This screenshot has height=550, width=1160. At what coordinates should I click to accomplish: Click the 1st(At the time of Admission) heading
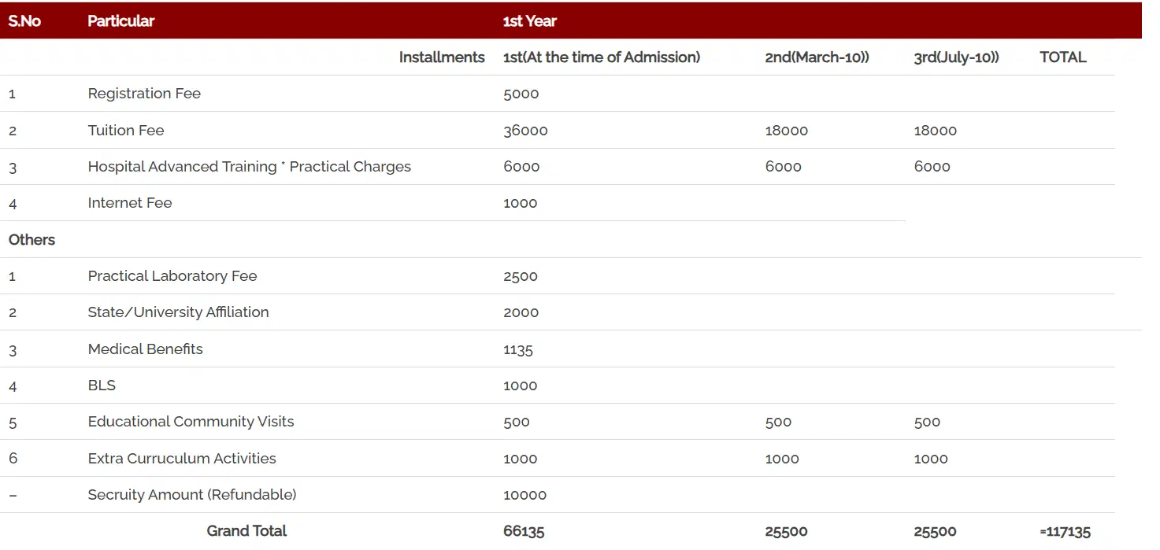click(x=601, y=57)
